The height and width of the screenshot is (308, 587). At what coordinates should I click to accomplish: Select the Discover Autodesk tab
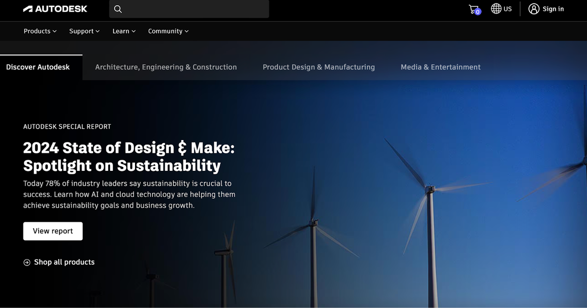[41, 67]
